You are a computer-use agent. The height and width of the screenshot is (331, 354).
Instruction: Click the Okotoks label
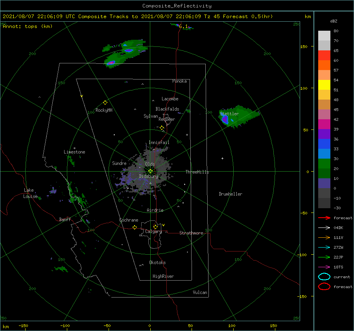point(157,263)
